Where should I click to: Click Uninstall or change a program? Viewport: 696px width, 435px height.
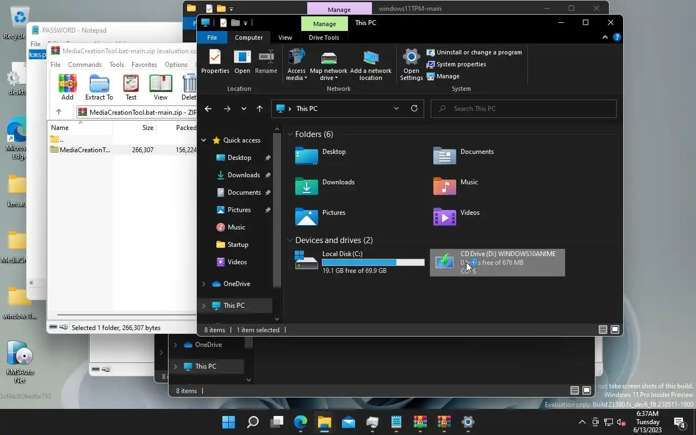click(474, 52)
